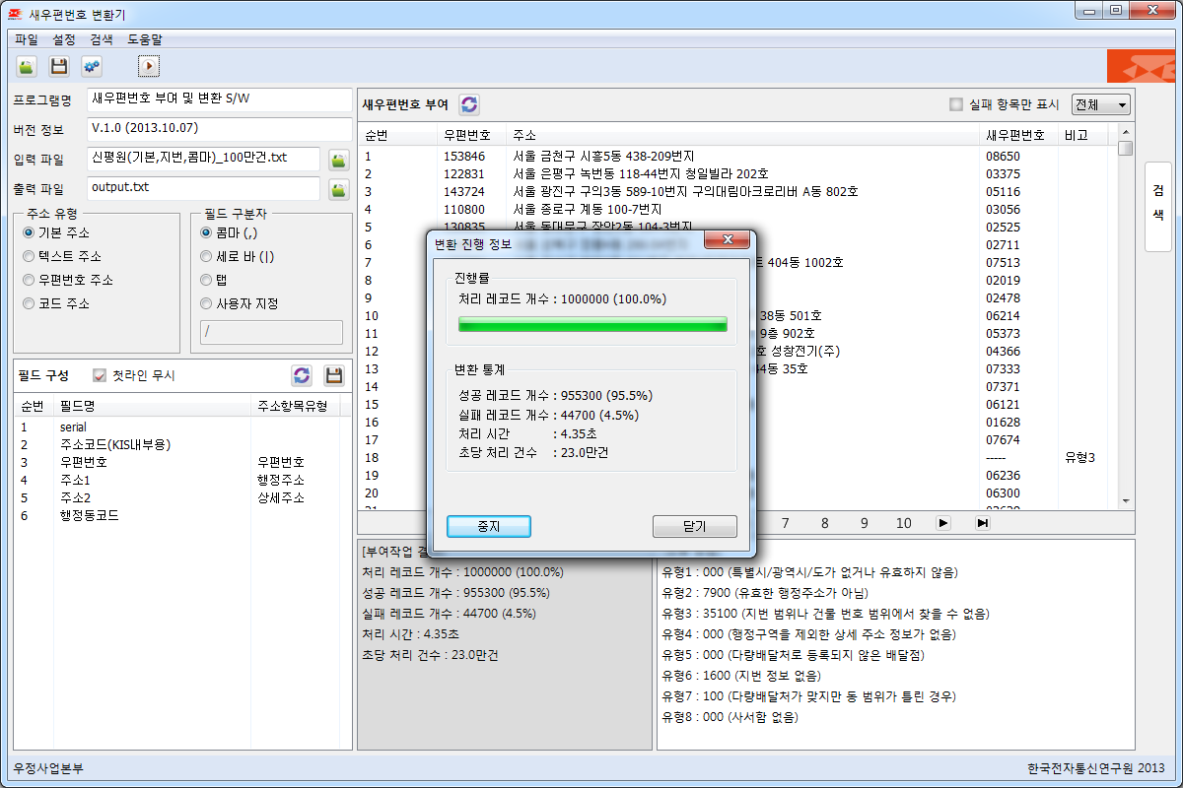Expand the 전체 filter dropdown
The image size is (1183, 788).
pos(1101,104)
